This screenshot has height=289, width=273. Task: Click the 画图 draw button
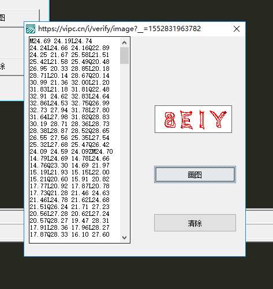click(x=195, y=174)
